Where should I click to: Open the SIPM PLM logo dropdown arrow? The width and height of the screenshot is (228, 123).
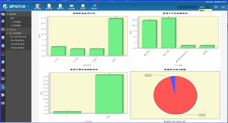28,6
